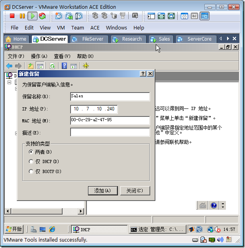The image size is (245, 248).
Task: Open the snapshot manager icon
Action: [79, 16]
